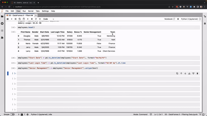The image size is (207, 116).
Task: Click the Team column header
Action: (113, 32)
